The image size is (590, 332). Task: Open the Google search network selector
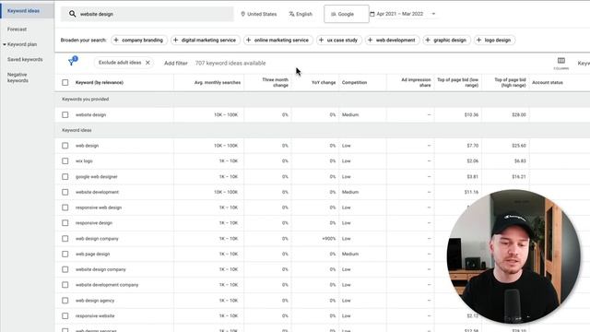(347, 14)
